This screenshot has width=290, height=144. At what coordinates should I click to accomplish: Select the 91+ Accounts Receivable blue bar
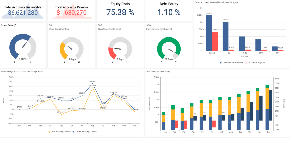coord(275,49)
